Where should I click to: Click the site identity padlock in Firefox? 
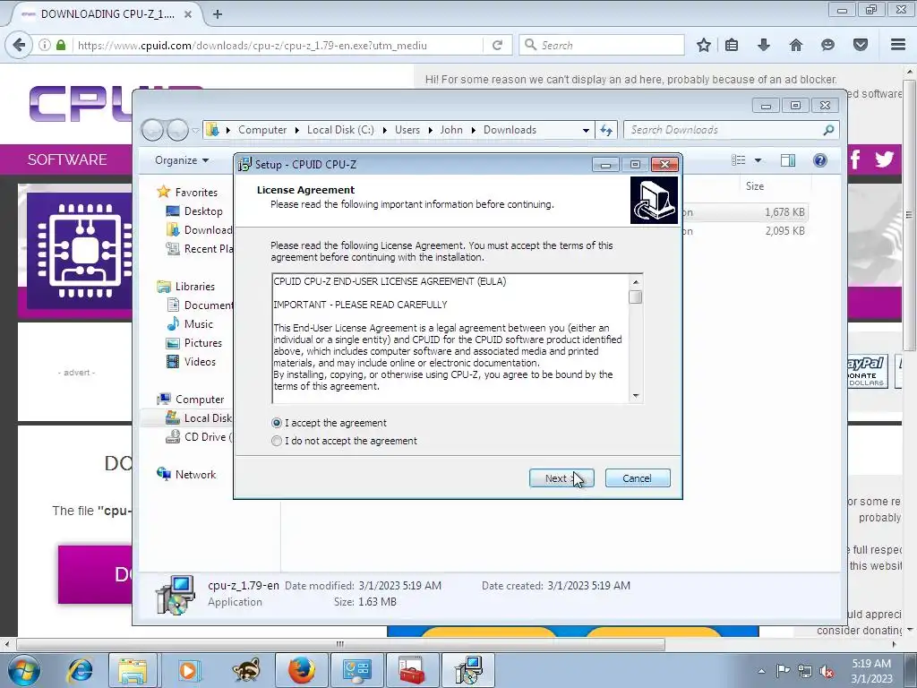click(61, 45)
